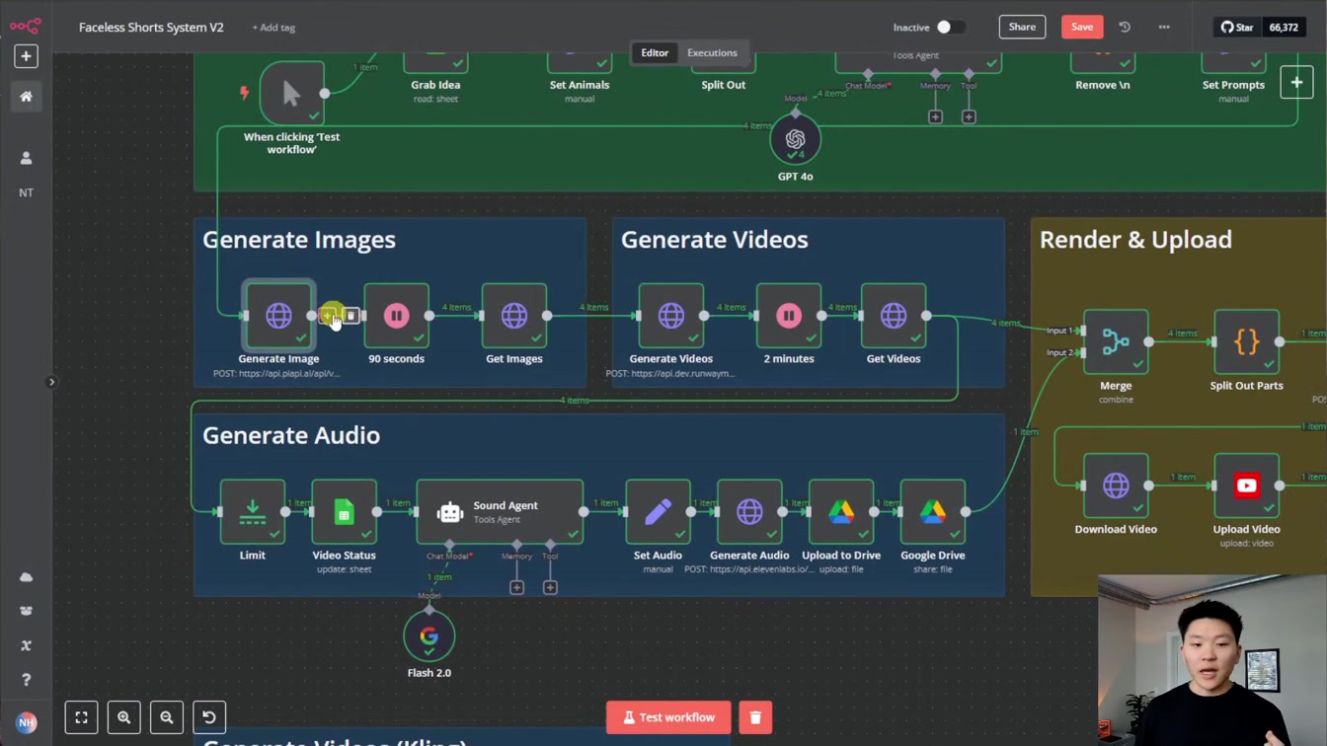1327x746 pixels.
Task: Add node on Generate Image connection
Action: pos(329,316)
